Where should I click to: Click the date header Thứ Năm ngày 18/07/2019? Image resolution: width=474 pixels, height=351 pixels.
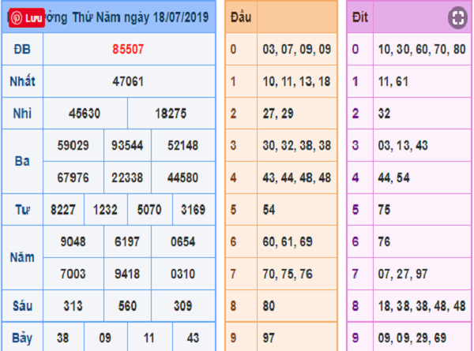point(141,17)
